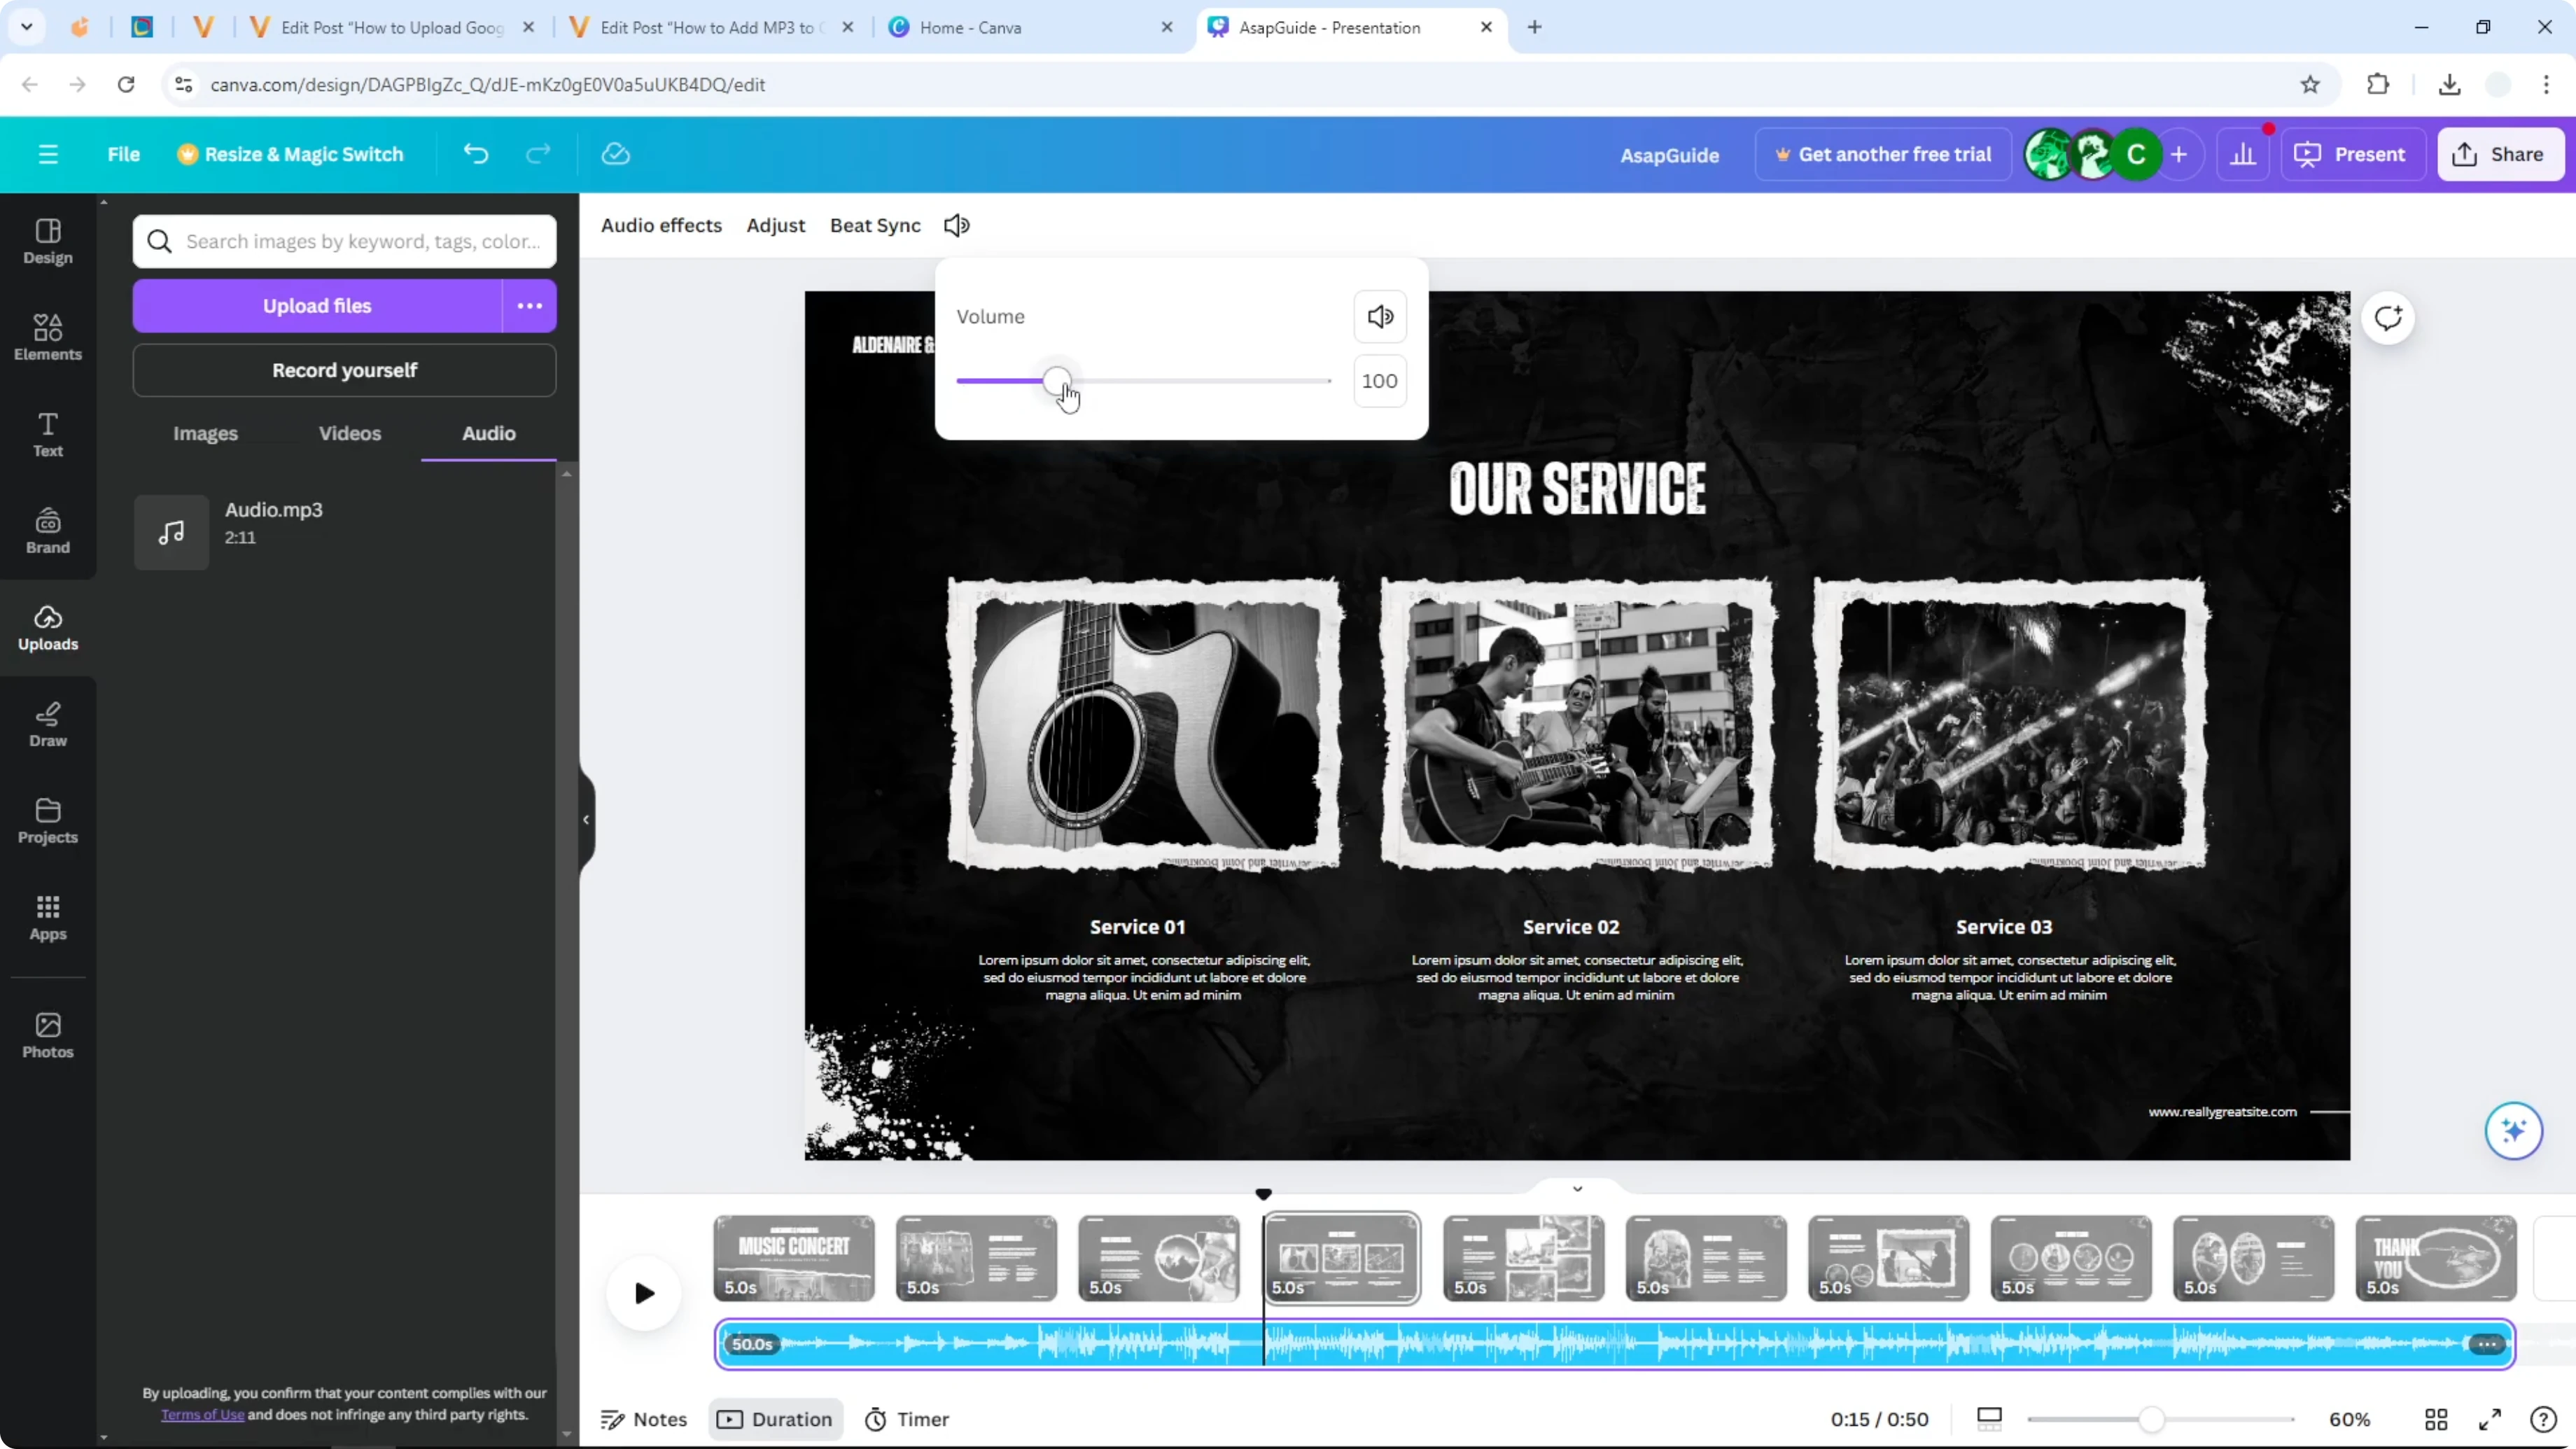Open grid view of pages
Viewport: 2576px width, 1449px height.
pyautogui.click(x=2436, y=1419)
